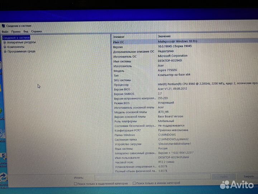Viewport: 258px width, 194px height.
Task: Select Сведения о системе tree root
Action: (x=16, y=38)
